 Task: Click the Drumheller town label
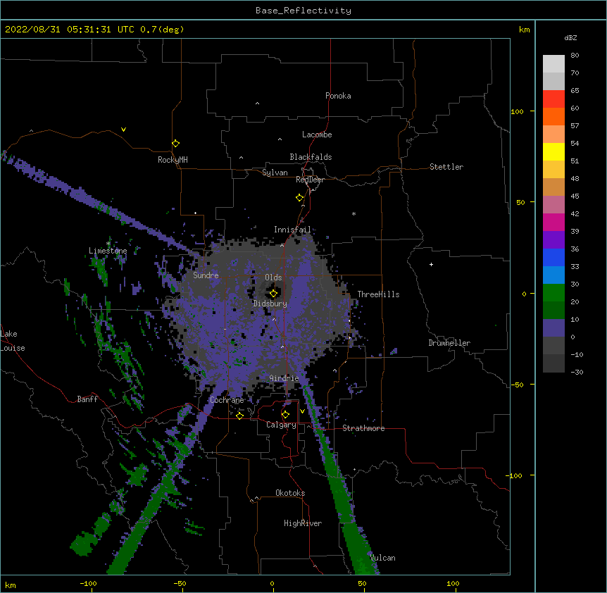pos(449,343)
